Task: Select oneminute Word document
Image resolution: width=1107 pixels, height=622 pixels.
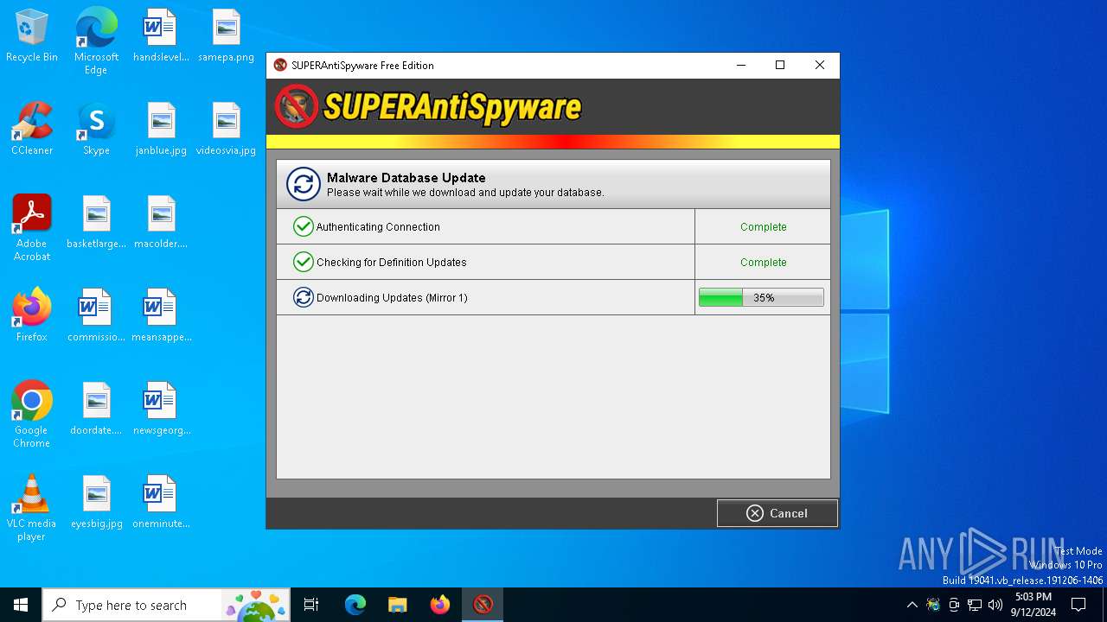Action: (161, 502)
